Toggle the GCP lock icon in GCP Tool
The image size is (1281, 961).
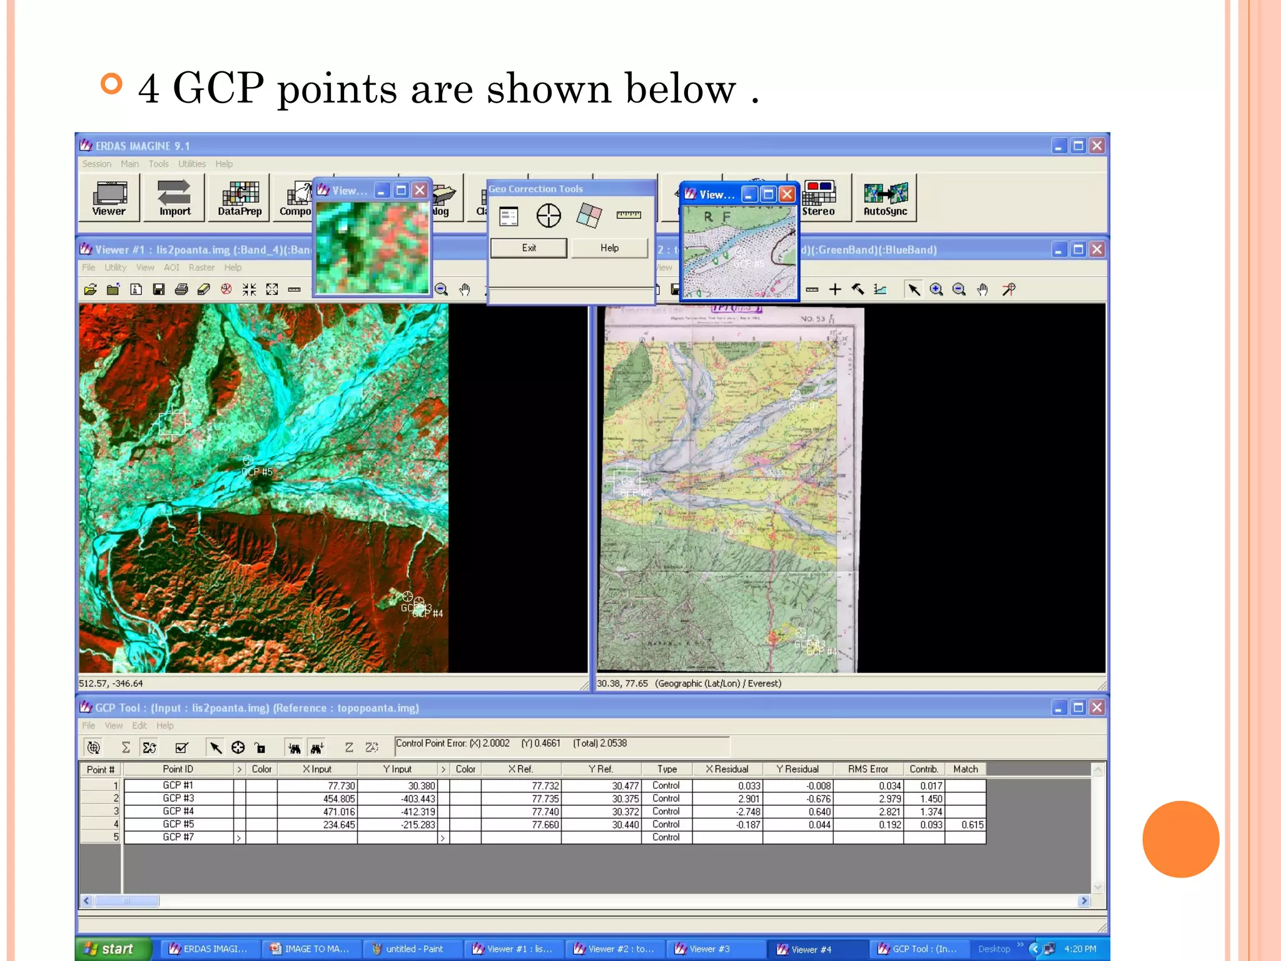(260, 748)
